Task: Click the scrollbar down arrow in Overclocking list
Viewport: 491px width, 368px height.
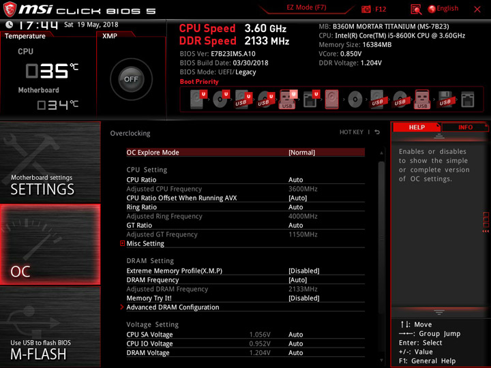Action: 381,361
